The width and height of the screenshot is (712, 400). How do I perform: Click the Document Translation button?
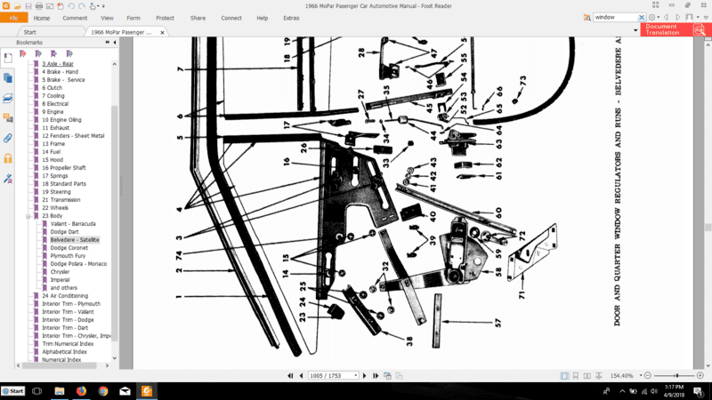tap(674, 29)
